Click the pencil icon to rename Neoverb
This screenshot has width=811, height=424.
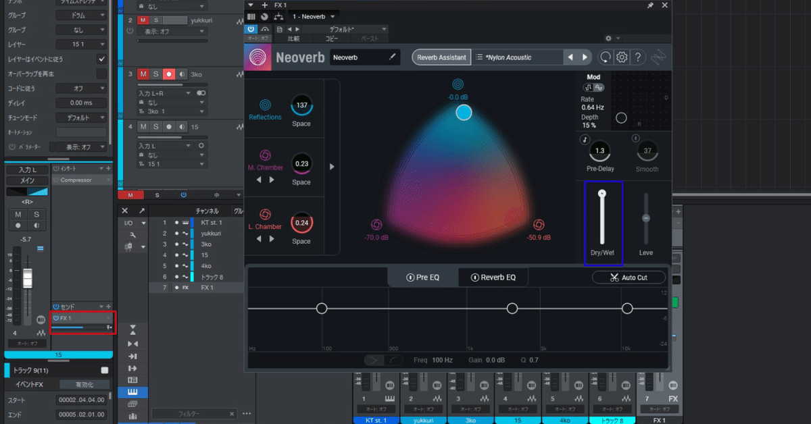point(393,57)
